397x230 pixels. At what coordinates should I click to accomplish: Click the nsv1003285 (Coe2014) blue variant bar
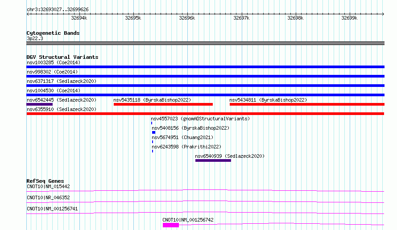pyautogui.click(x=205, y=67)
